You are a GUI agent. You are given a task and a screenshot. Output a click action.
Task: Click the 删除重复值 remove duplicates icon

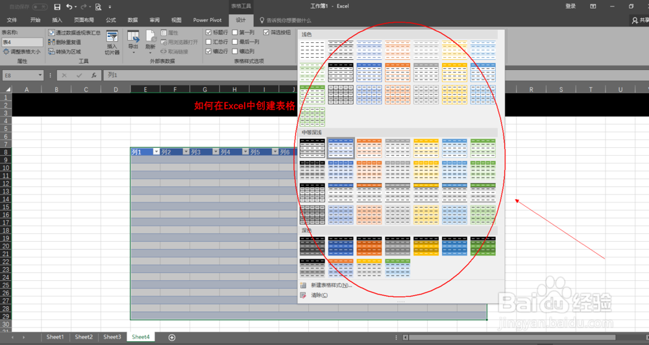(51, 42)
